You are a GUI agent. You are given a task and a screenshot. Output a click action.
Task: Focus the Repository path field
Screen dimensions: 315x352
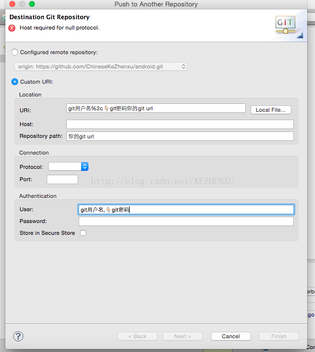click(x=180, y=136)
